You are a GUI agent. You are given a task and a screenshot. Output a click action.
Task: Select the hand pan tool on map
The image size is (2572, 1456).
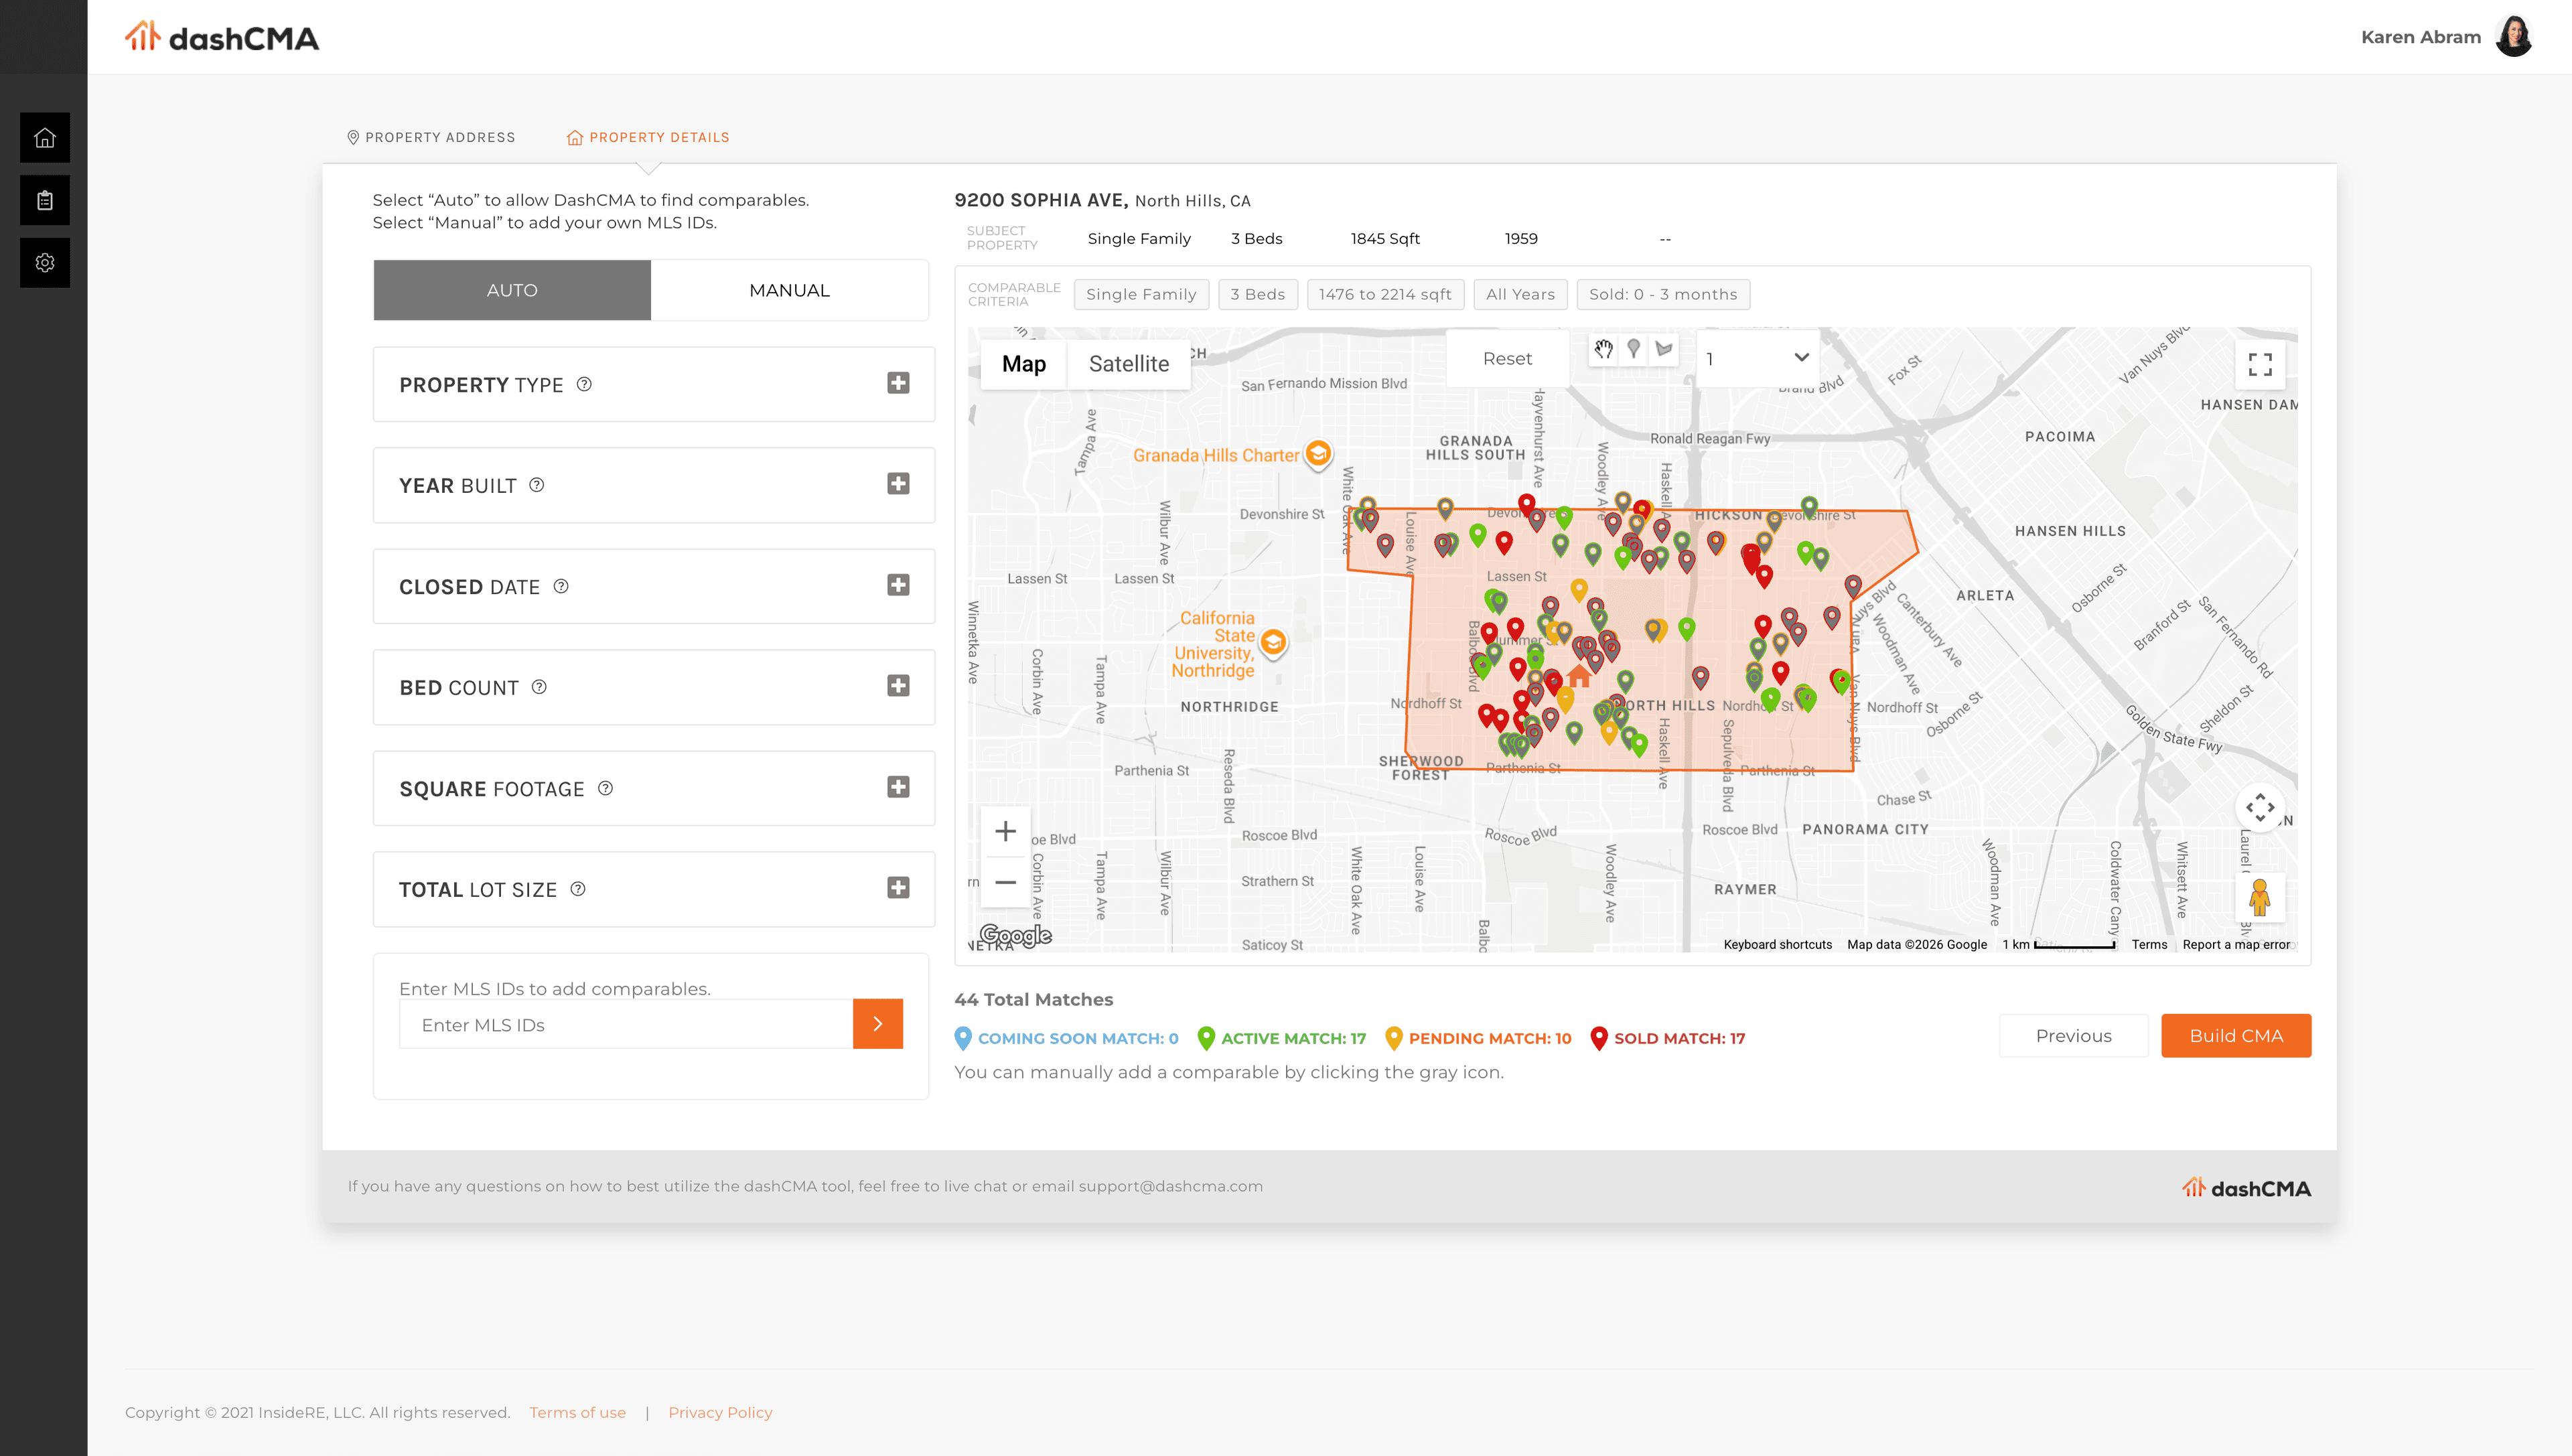click(x=1603, y=349)
